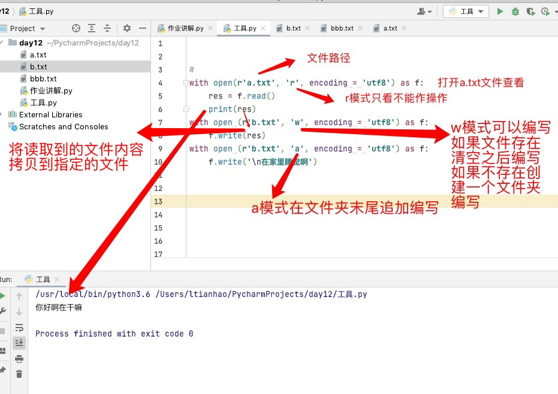
Task: Stop the process with the stop square
Action: tap(2, 331)
